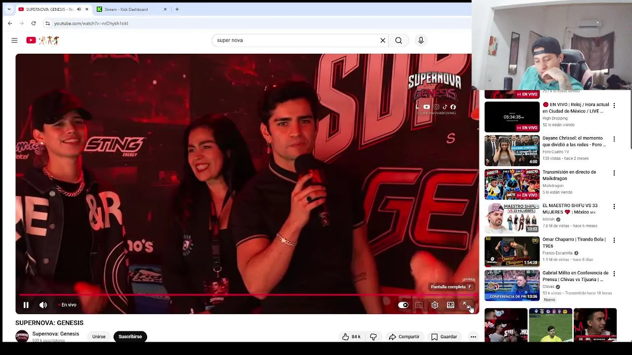Open options menu for Gabriel Milito video

coord(614,274)
